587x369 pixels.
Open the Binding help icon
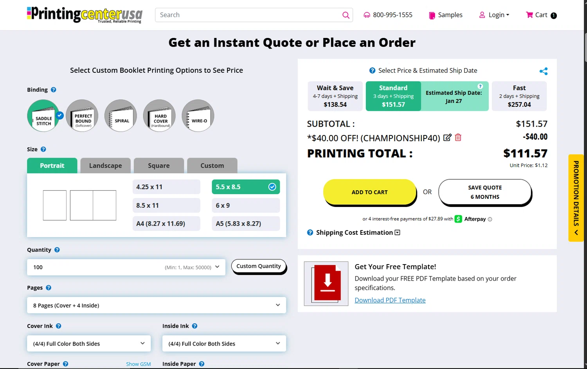click(x=54, y=90)
